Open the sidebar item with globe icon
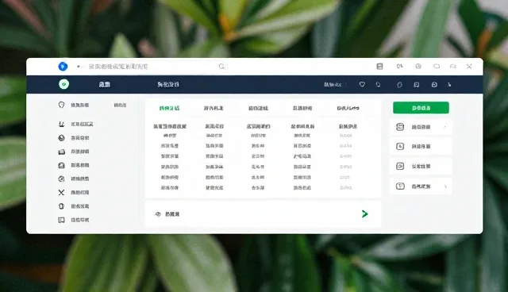Image resolution: width=508 pixels, height=292 pixels. pyautogui.click(x=74, y=138)
